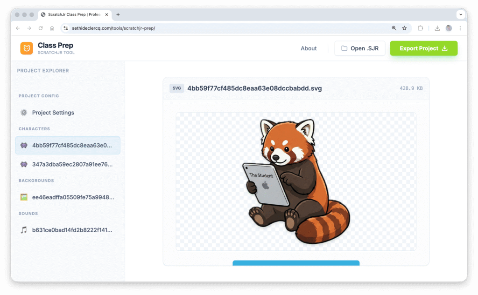The width and height of the screenshot is (478, 295).
Task: Click the character icon for 4bb59f77cf485dc8eaa63e0
Action: (x=24, y=145)
